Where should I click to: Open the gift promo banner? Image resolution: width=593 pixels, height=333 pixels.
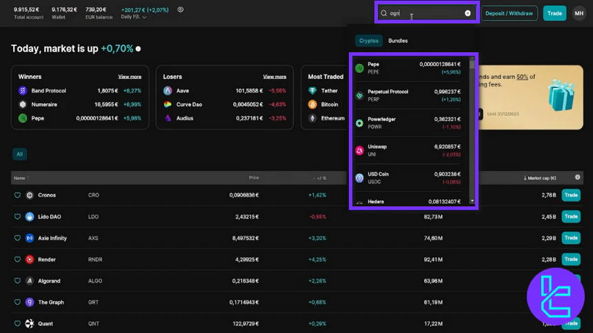[x=531, y=98]
